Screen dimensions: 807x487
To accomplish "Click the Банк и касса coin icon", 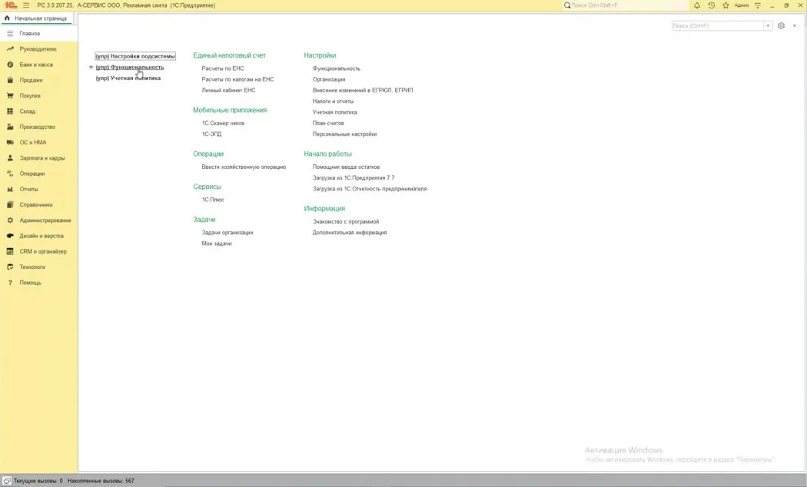I will coord(10,65).
